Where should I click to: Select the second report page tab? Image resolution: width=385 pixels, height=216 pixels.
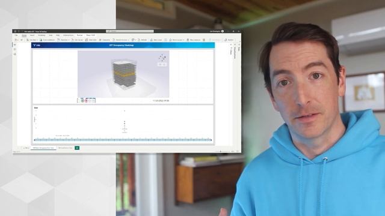coord(66,148)
